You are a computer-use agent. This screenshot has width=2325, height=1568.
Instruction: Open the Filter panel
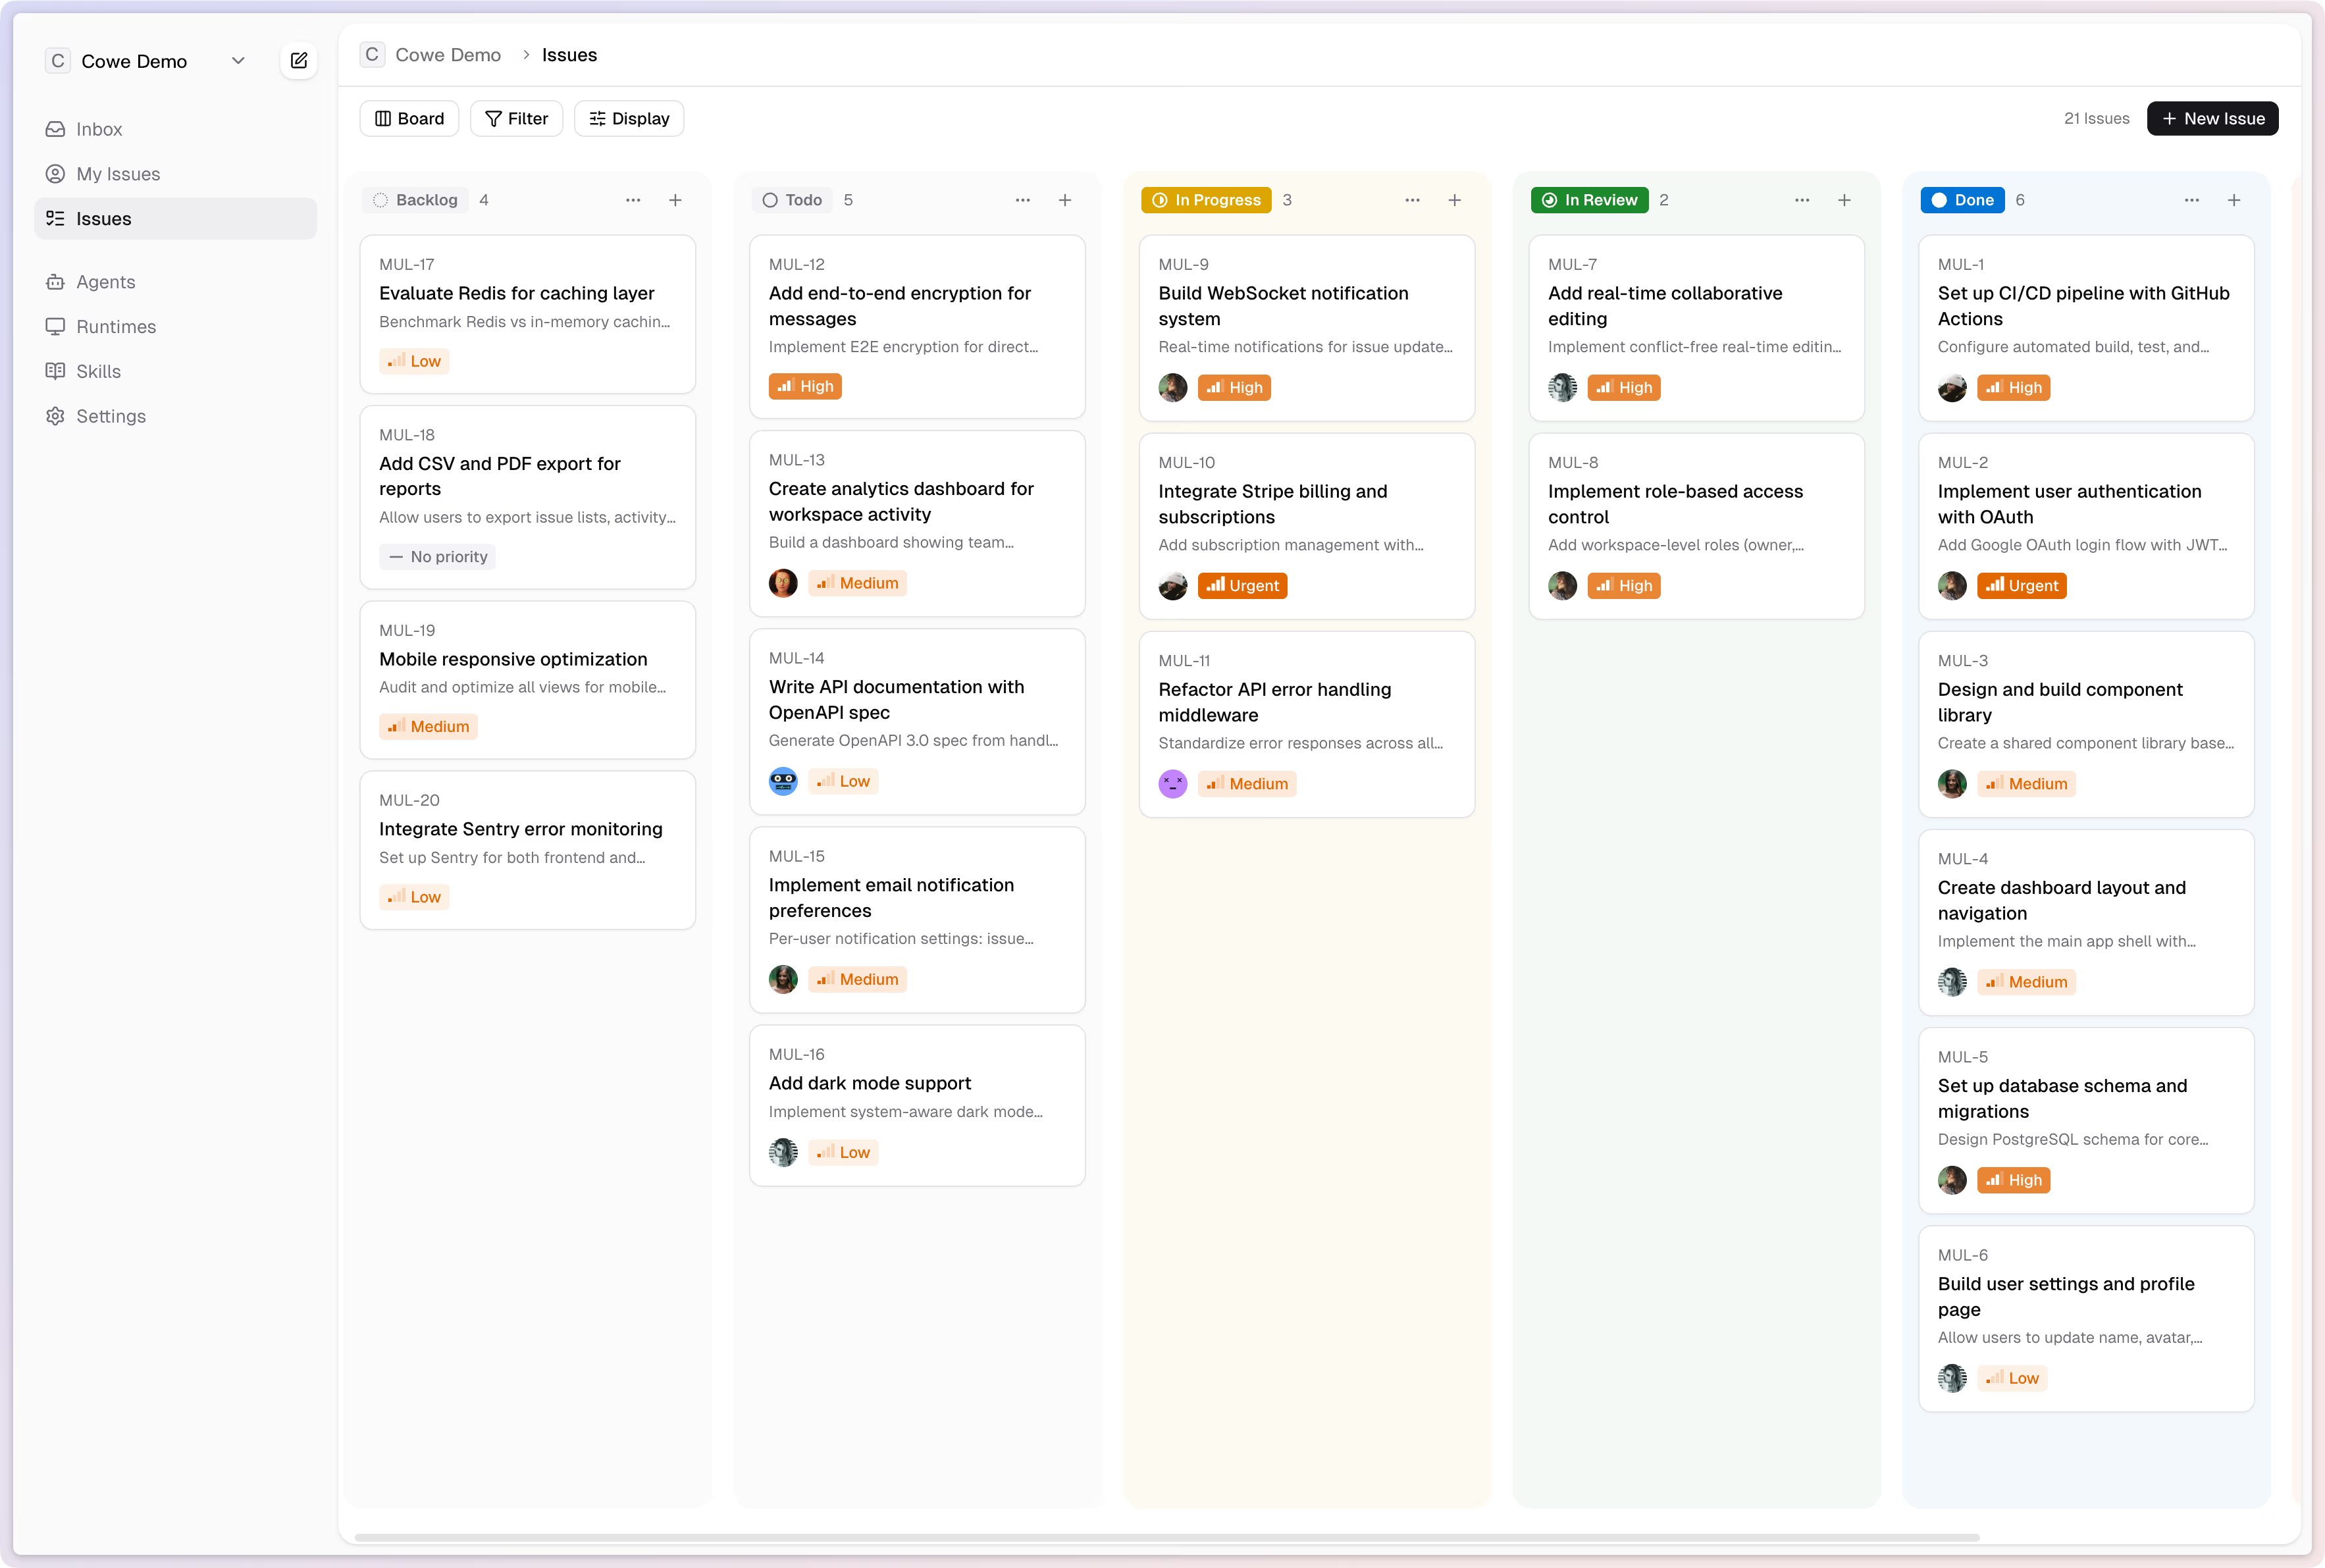[516, 118]
